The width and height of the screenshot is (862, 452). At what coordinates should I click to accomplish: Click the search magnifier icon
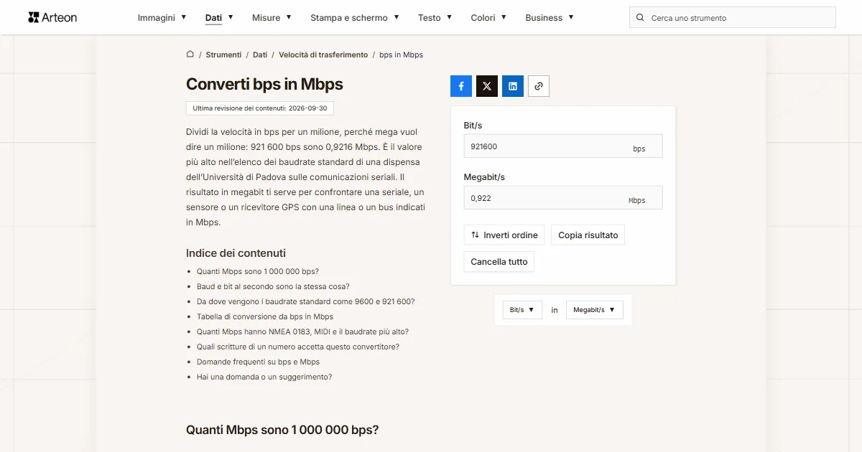tap(640, 17)
